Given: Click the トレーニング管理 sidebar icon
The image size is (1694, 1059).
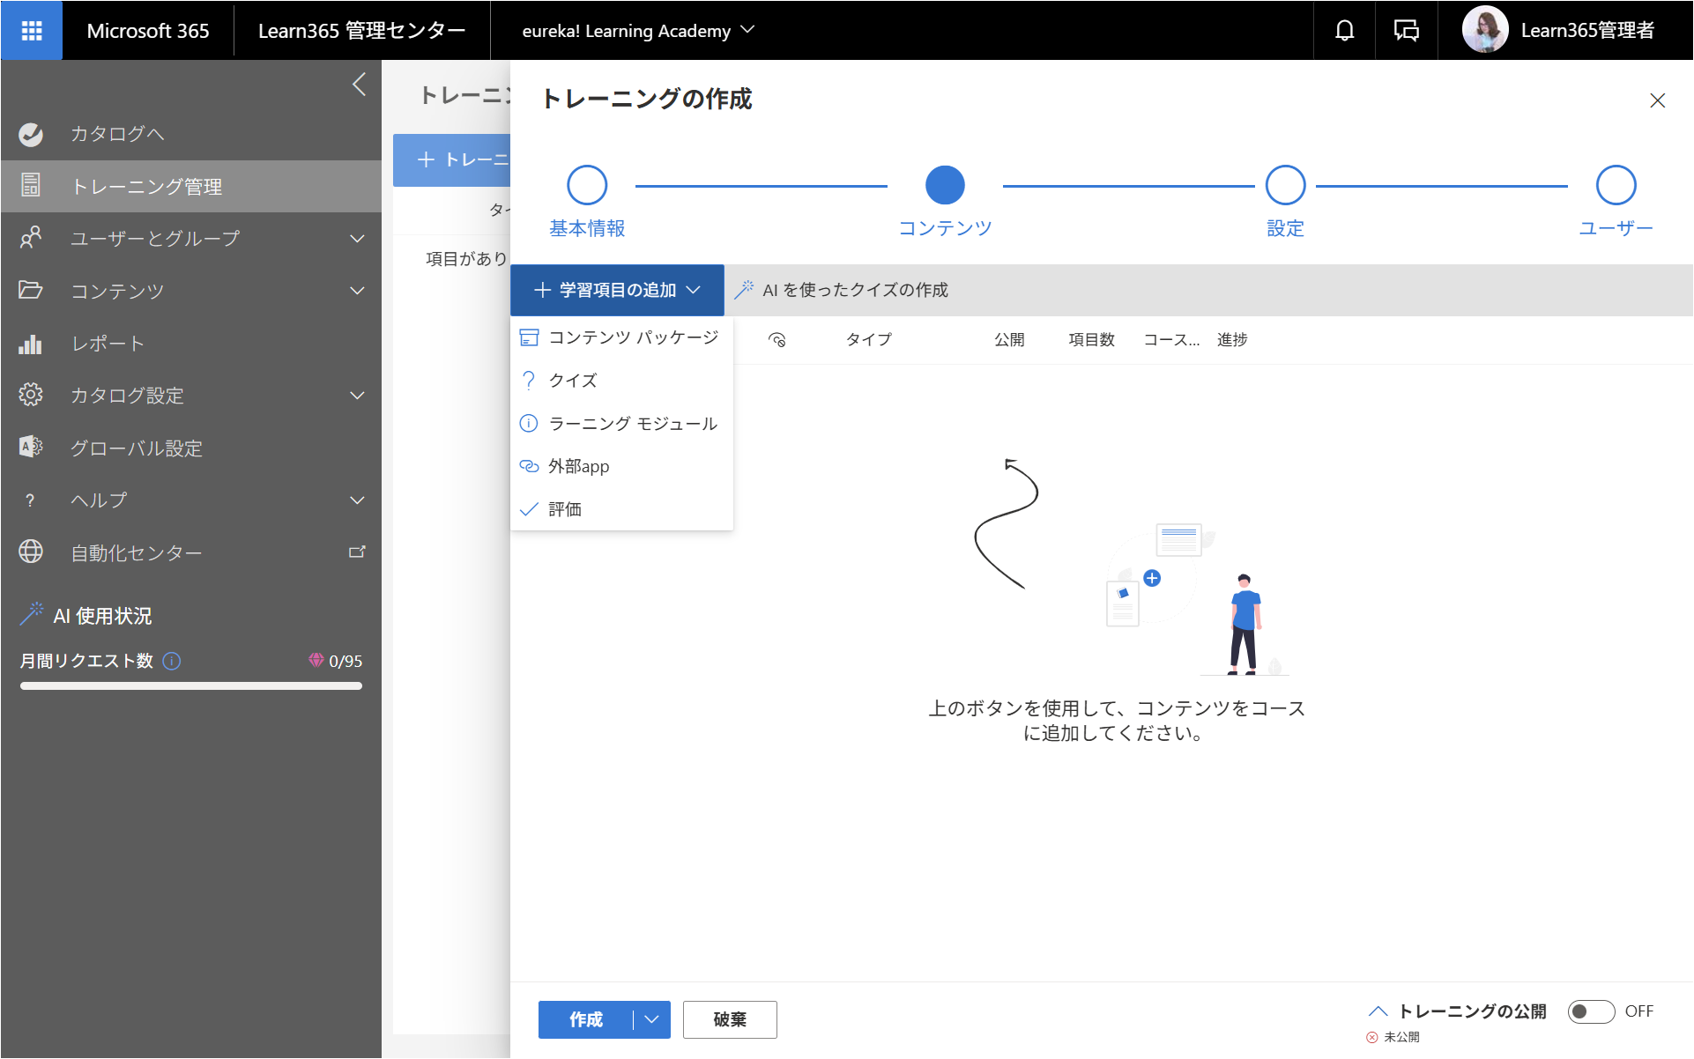Looking at the screenshot, I should click(x=31, y=185).
